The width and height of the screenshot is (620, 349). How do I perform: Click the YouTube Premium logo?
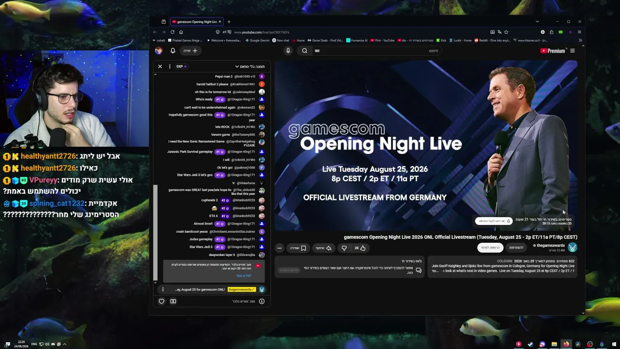(x=553, y=51)
